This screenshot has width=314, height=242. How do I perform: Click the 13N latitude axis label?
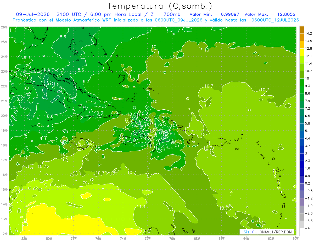pyautogui.click(x=4, y=219)
